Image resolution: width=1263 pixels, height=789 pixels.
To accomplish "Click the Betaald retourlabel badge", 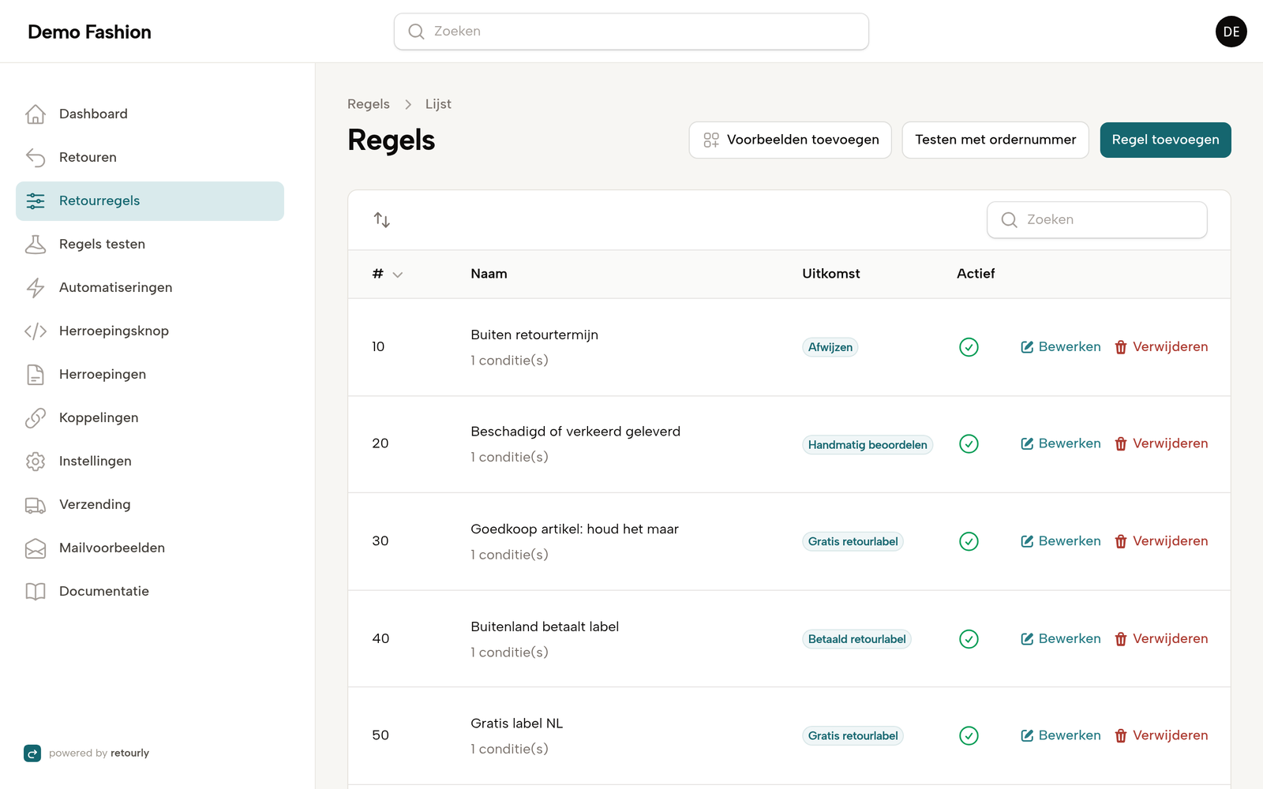I will tap(856, 639).
